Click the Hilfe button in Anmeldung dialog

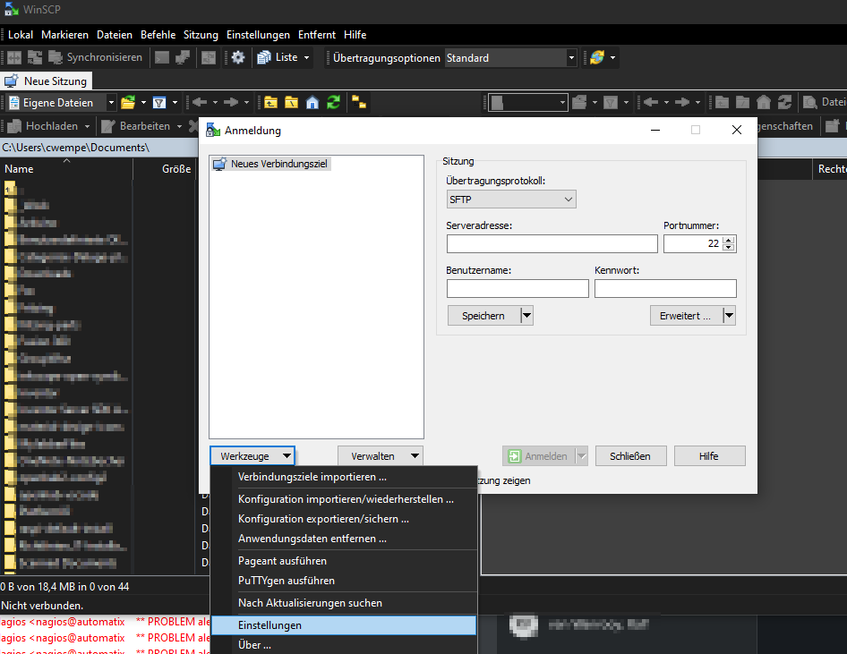click(x=709, y=456)
